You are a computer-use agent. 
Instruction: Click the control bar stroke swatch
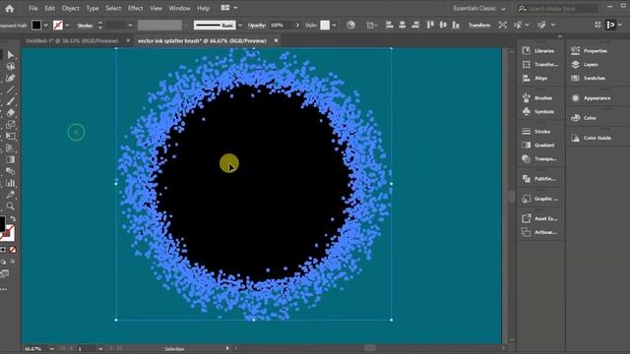click(58, 25)
